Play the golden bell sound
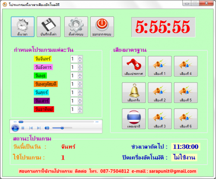216x179 pixels. (134, 93)
